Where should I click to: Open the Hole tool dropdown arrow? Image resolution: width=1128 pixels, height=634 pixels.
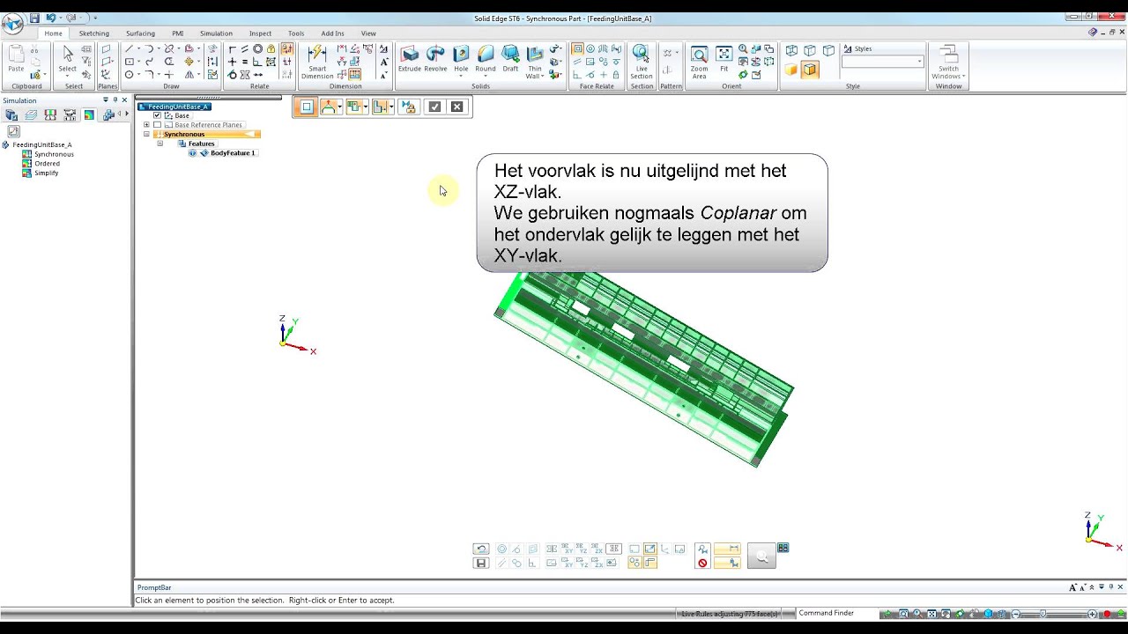[461, 77]
